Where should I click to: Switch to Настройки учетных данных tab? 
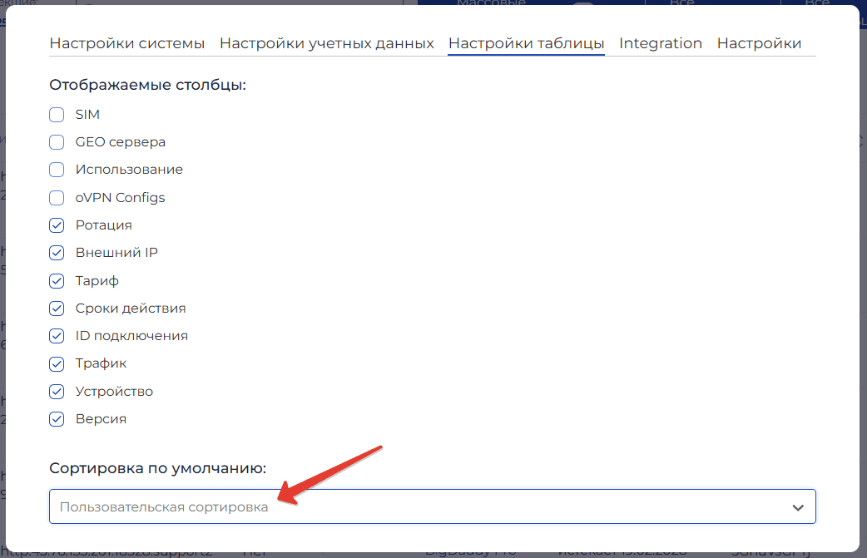[327, 43]
